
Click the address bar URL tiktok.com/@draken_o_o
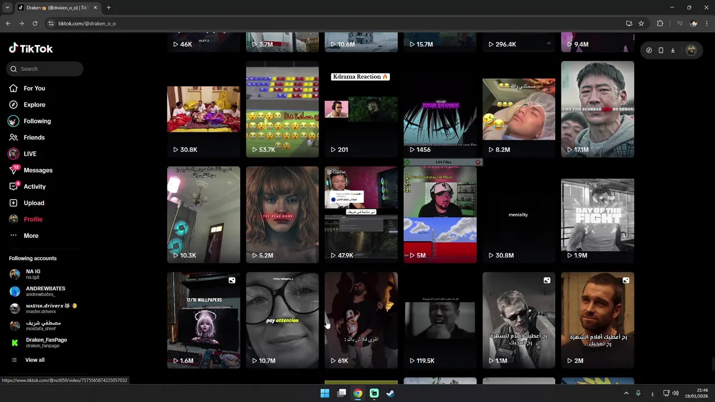(87, 23)
